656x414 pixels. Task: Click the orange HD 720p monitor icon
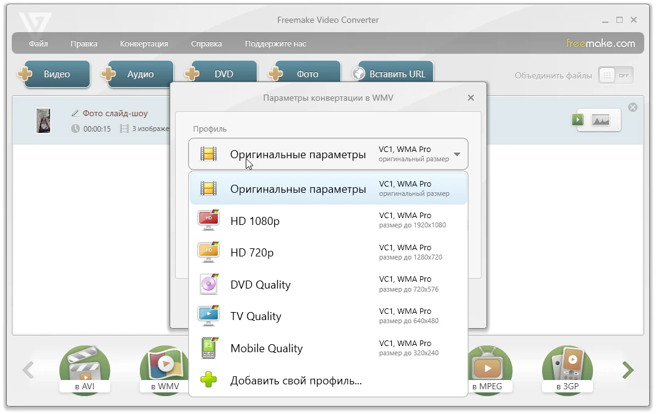point(209,252)
